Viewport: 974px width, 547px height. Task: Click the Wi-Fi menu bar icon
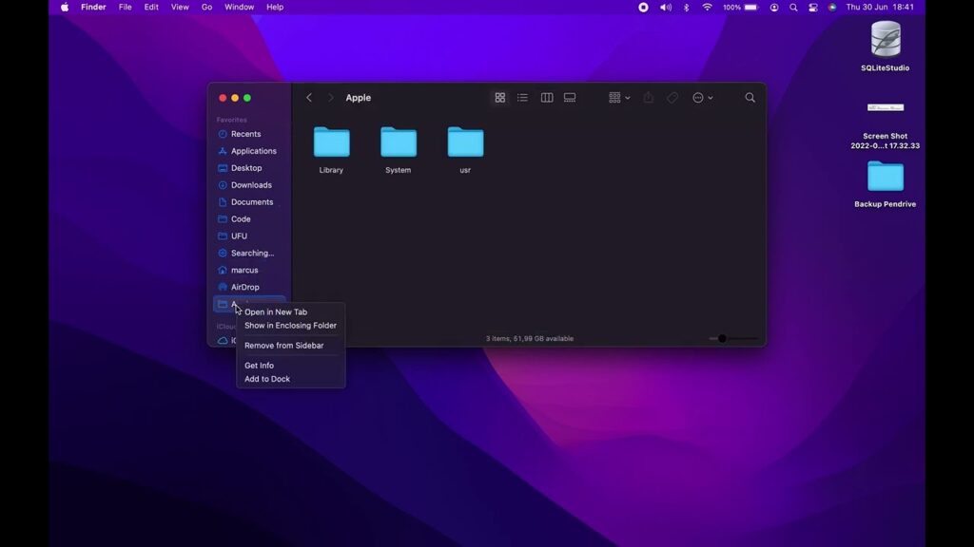pos(707,8)
